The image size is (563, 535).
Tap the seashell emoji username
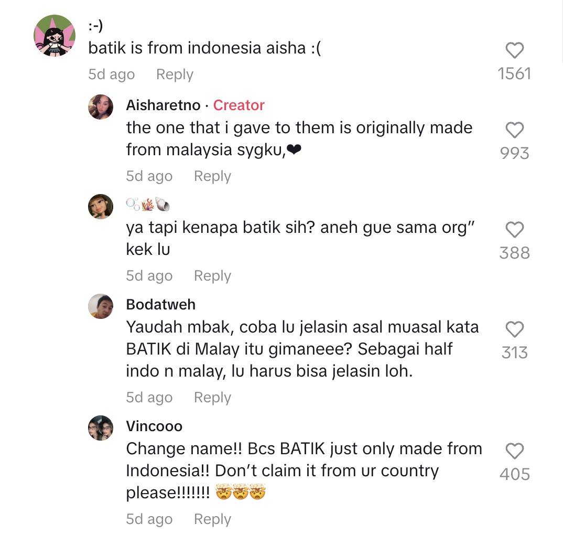pos(148,205)
